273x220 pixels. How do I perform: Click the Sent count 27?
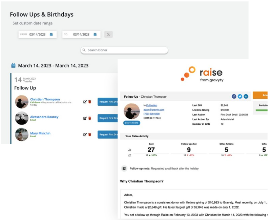[x=151, y=150]
